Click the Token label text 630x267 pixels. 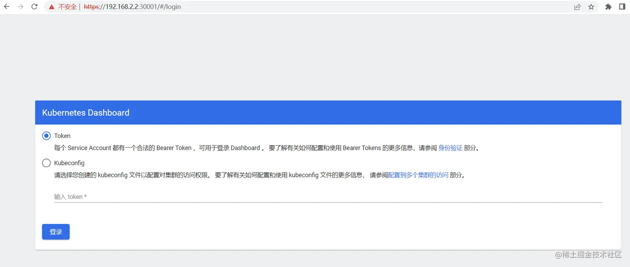click(62, 136)
